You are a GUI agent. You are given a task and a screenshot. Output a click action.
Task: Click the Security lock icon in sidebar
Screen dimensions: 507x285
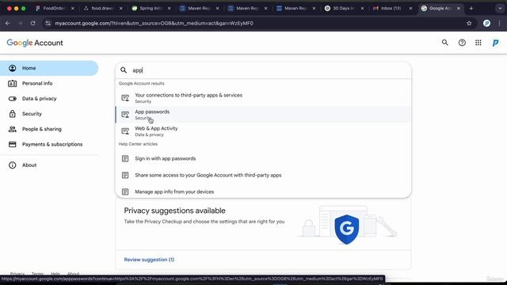pos(13,114)
